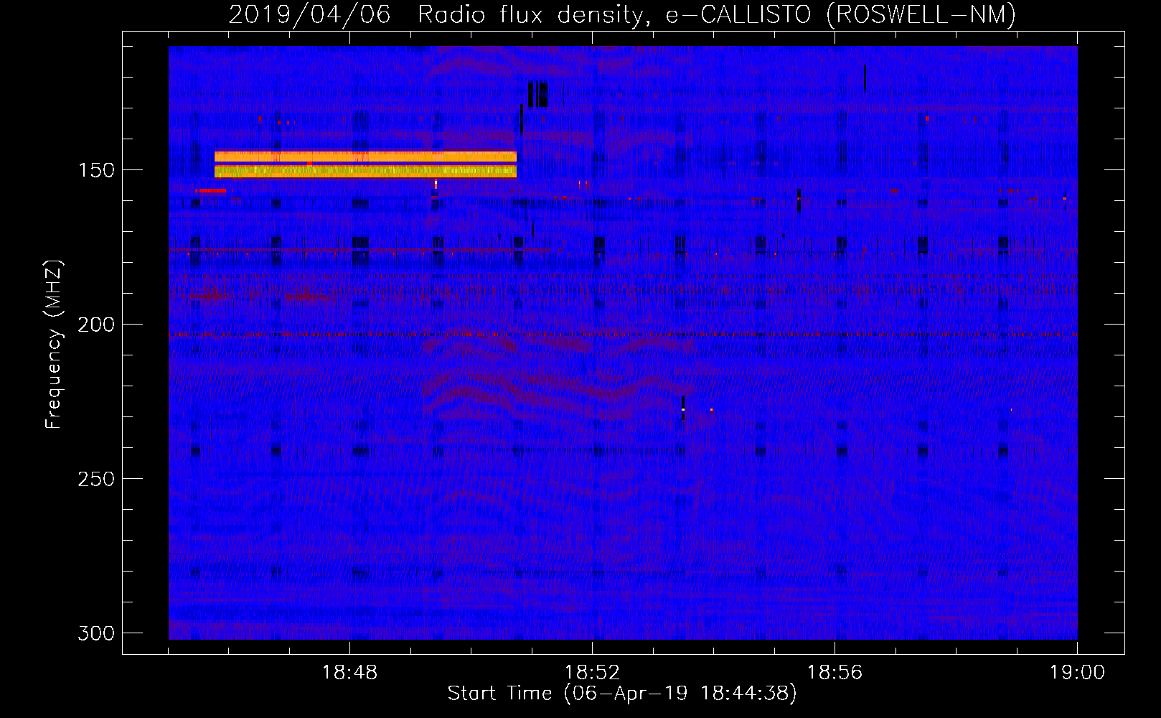Click the 'Start Time' x-axis label
Screen dimensions: 1161x718
click(622, 694)
